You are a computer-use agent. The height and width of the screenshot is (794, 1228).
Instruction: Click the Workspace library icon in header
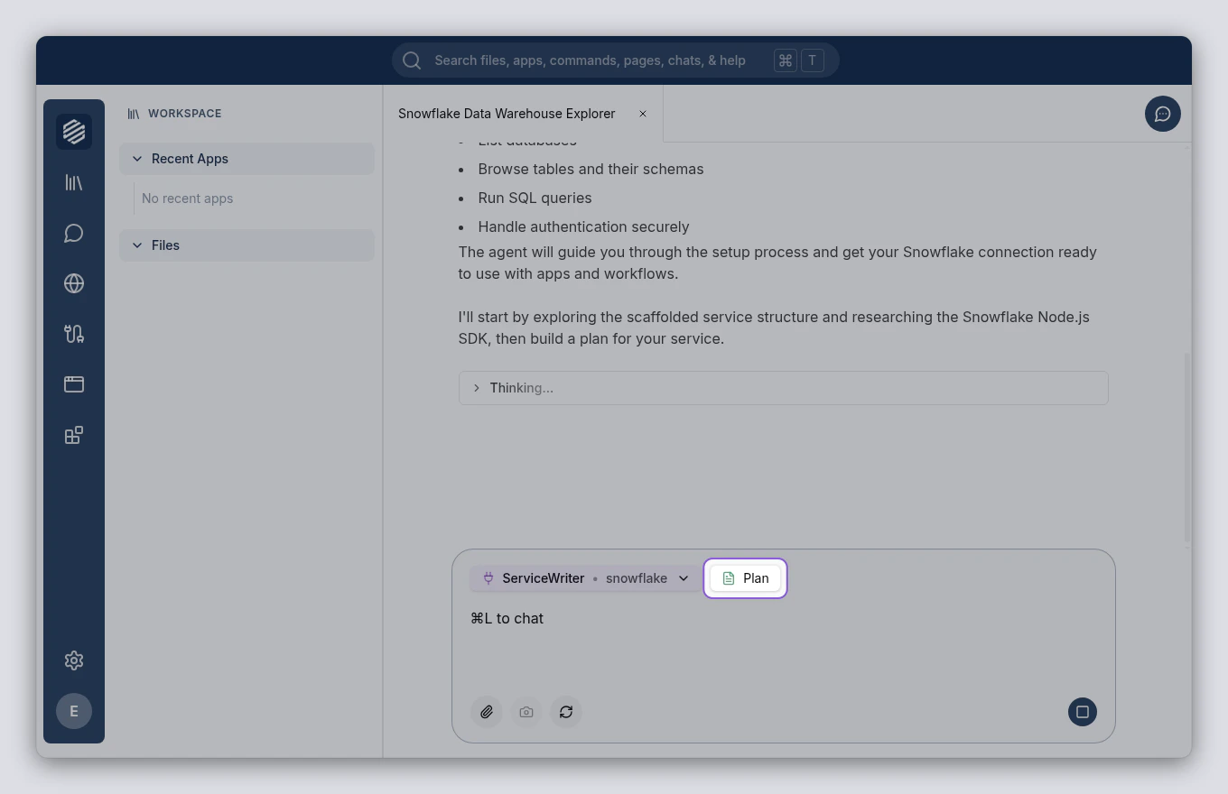[134, 114]
